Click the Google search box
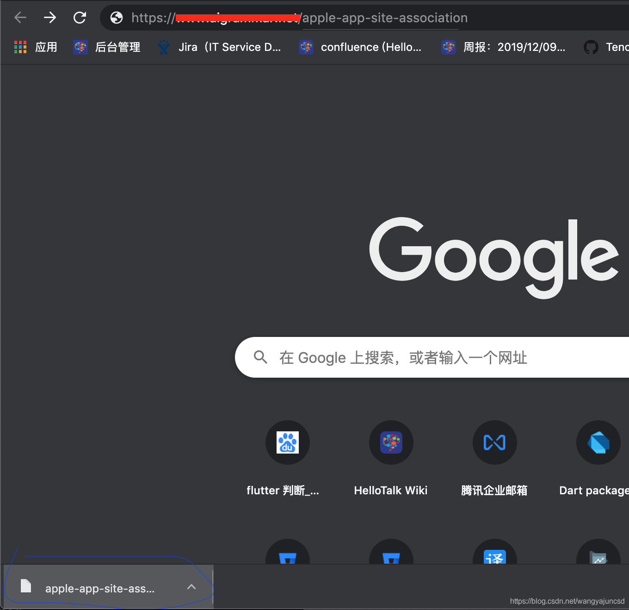 coord(432,357)
